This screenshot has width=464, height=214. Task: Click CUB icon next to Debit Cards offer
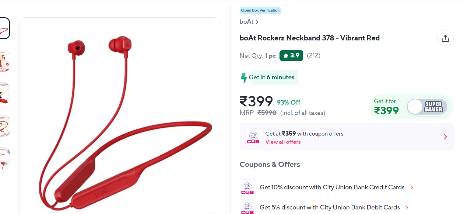coord(248,207)
